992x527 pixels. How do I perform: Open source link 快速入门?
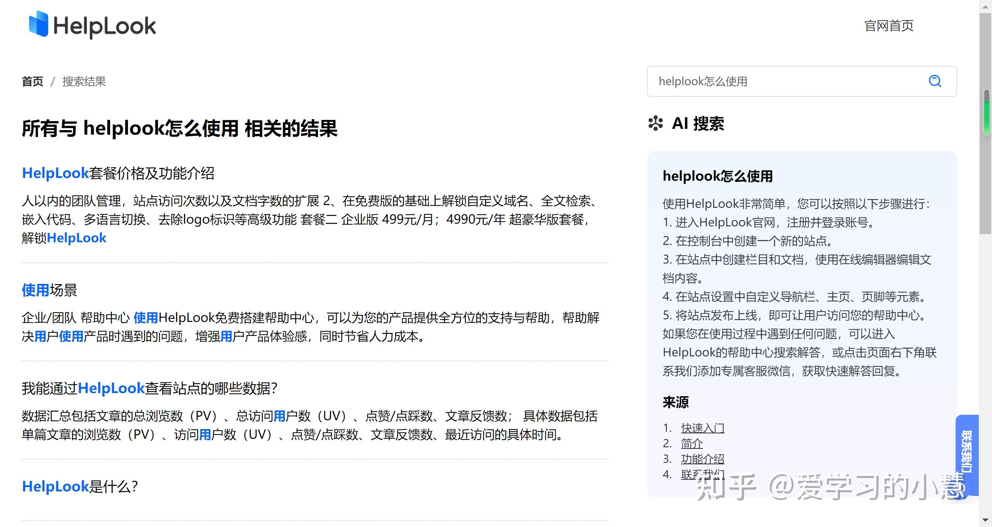(703, 428)
